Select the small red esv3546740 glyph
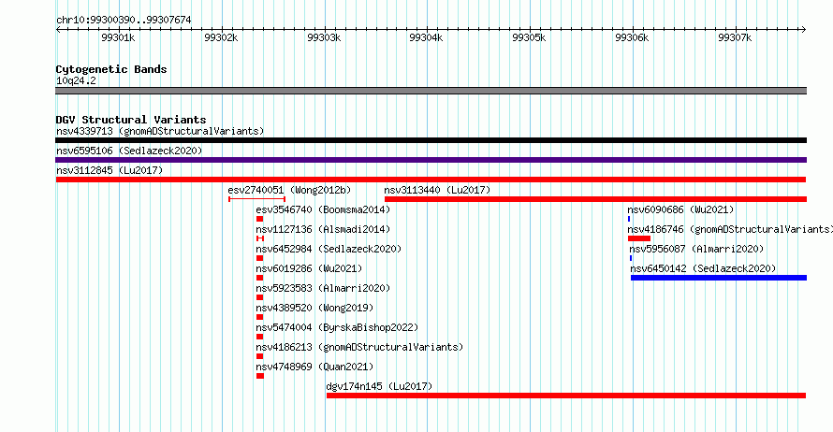The height and width of the screenshot is (432, 833). coord(260,219)
